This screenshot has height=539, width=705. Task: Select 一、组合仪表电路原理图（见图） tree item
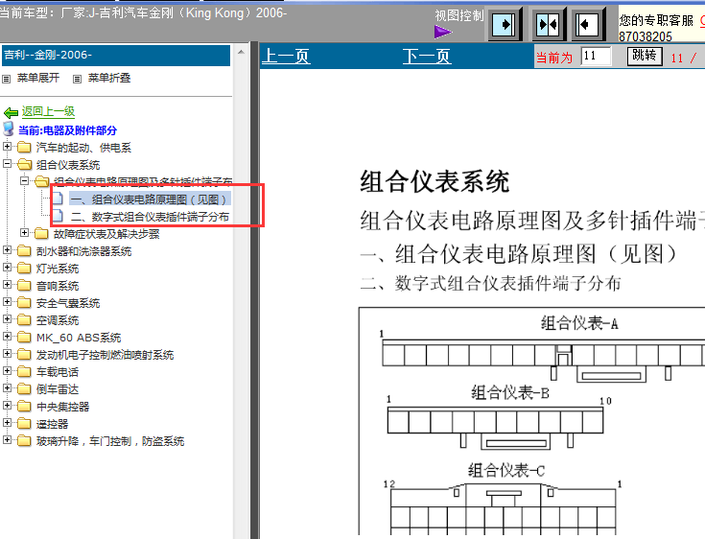(x=149, y=199)
